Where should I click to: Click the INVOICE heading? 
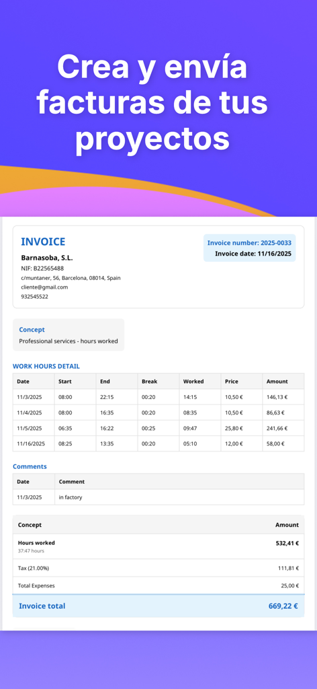tap(43, 242)
